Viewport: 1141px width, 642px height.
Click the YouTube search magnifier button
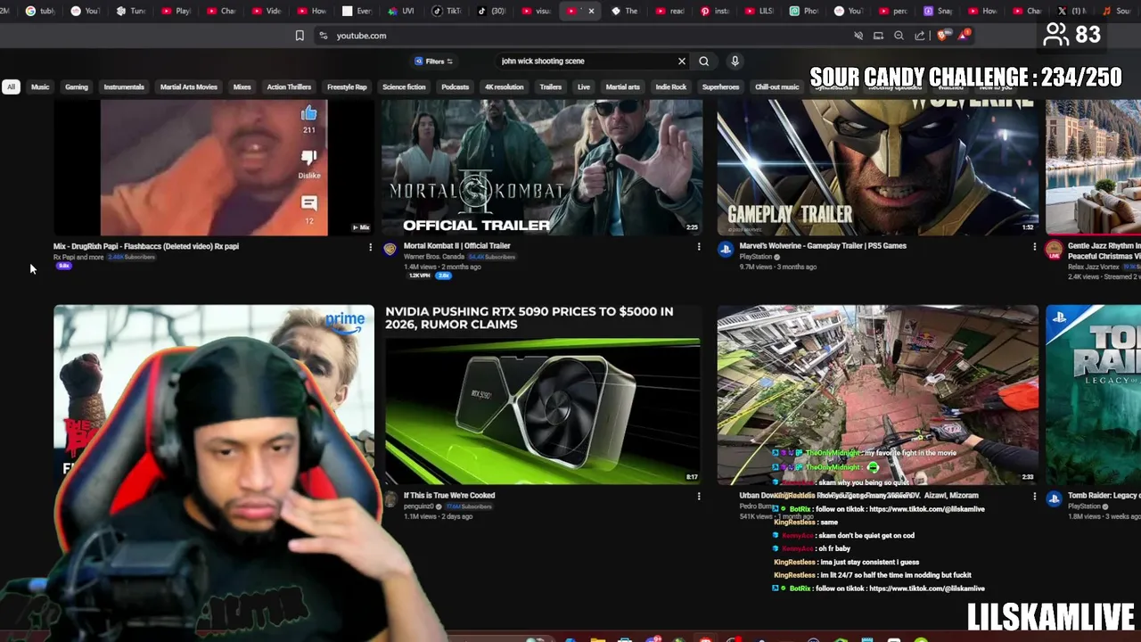pyautogui.click(x=704, y=61)
